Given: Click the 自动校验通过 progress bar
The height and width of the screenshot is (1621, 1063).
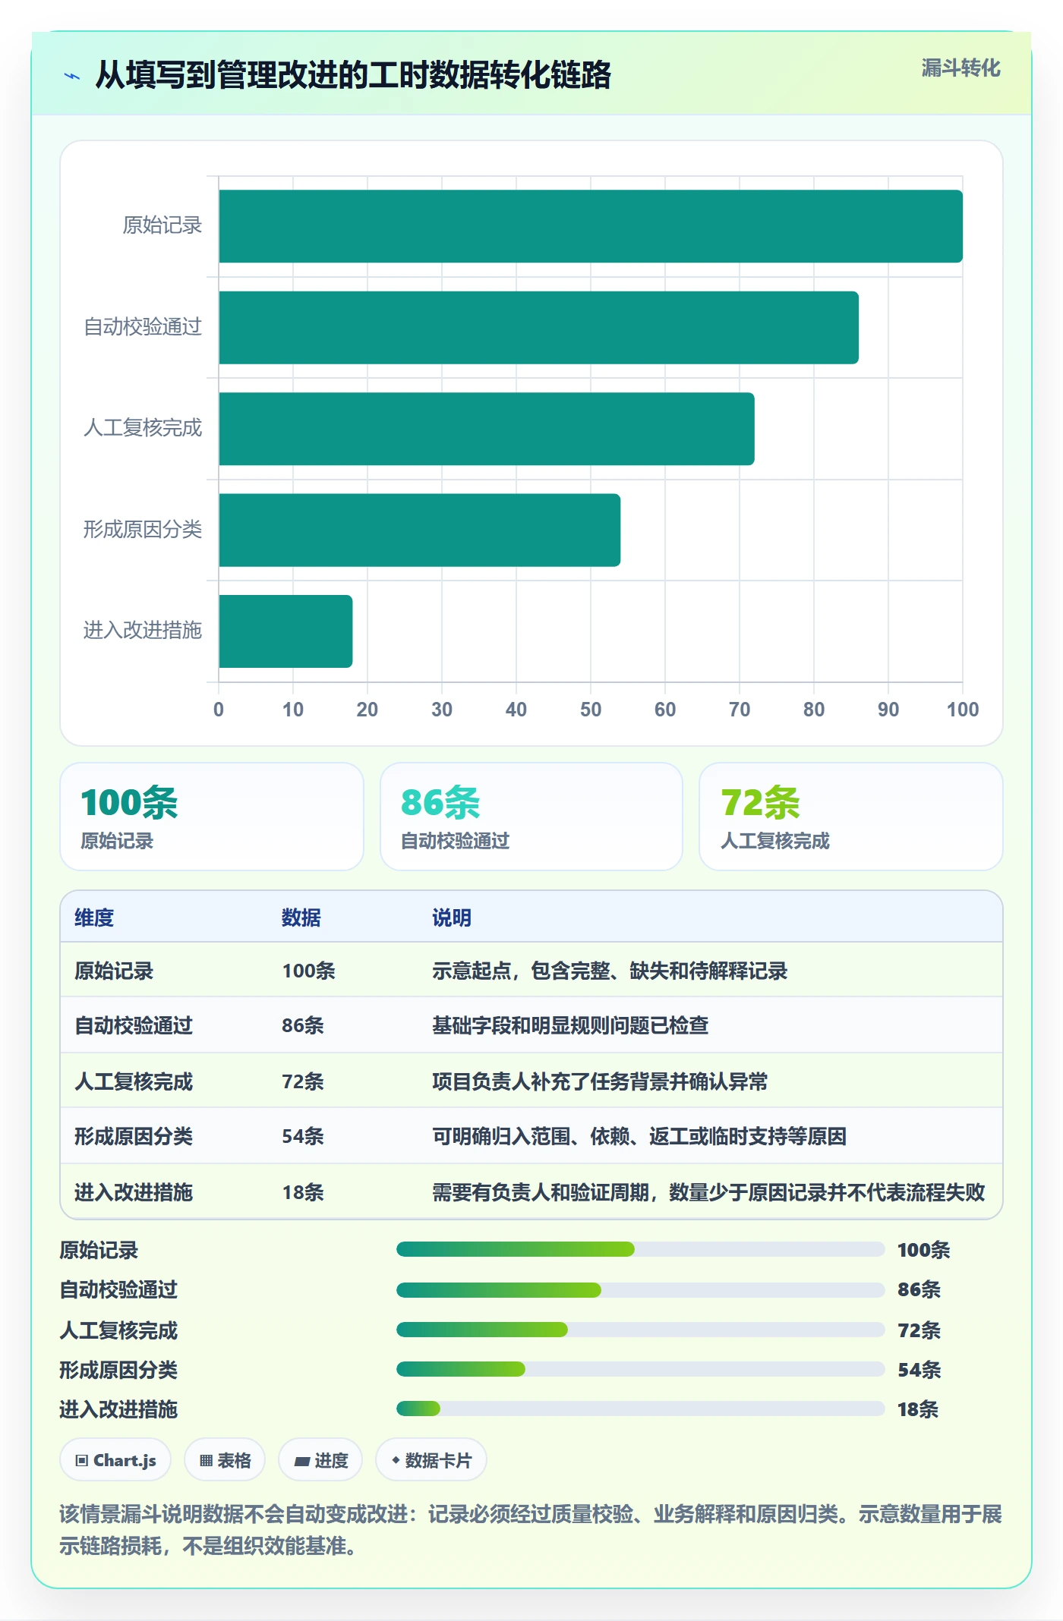Looking at the screenshot, I should [x=641, y=1289].
